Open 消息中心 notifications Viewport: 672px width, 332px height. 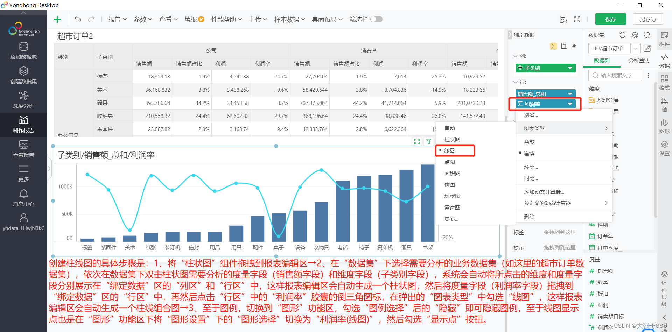pyautogui.click(x=23, y=198)
